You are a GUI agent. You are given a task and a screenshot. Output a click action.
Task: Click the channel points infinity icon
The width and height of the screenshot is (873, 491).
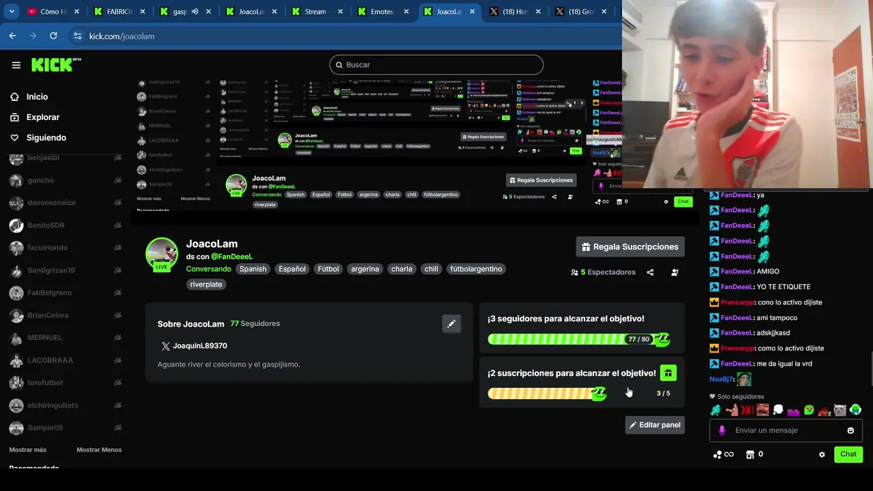tap(724, 454)
